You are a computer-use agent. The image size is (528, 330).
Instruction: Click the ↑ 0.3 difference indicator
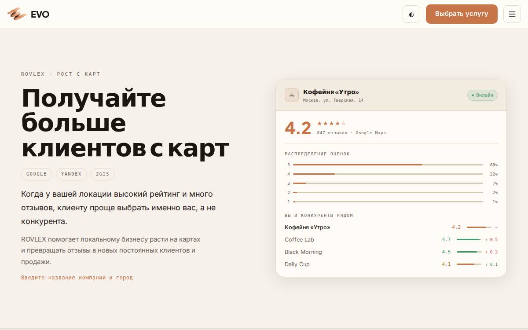[491, 252]
